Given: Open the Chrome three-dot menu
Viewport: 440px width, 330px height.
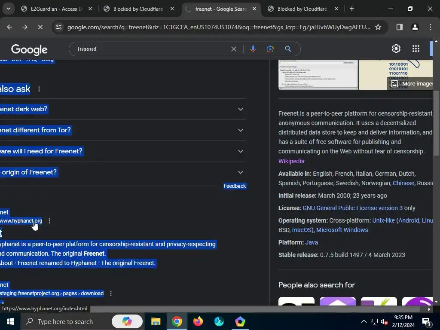Looking at the screenshot, I should [431, 27].
